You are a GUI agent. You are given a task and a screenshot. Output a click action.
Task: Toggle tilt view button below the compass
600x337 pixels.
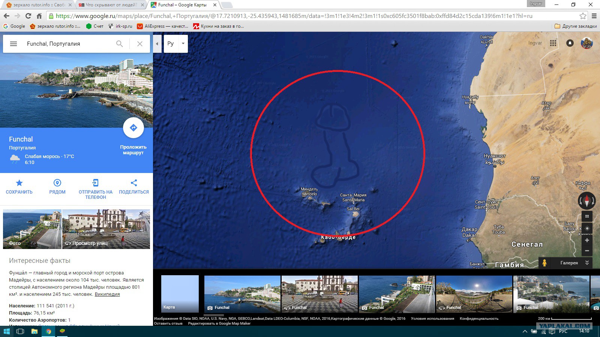(587, 216)
